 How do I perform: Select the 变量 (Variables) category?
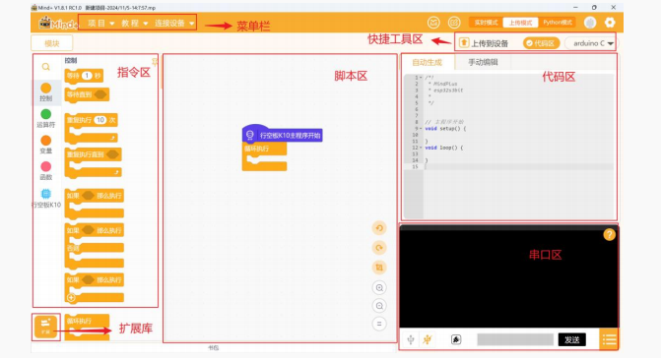46,145
